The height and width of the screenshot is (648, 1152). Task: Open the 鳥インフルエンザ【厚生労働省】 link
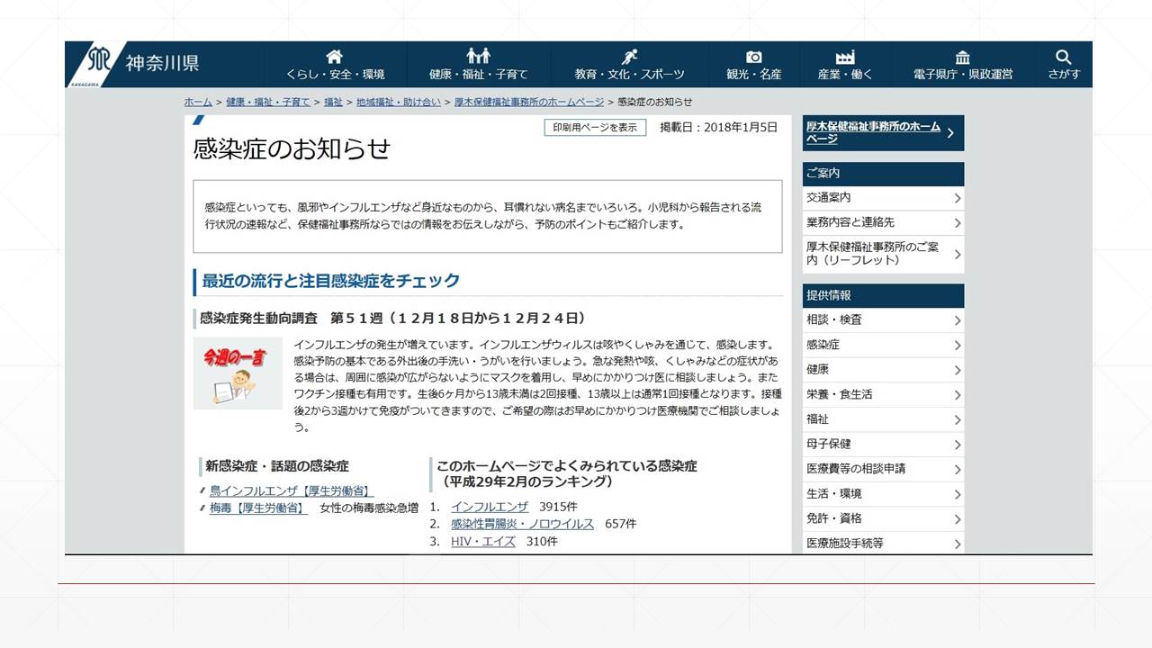(x=292, y=491)
